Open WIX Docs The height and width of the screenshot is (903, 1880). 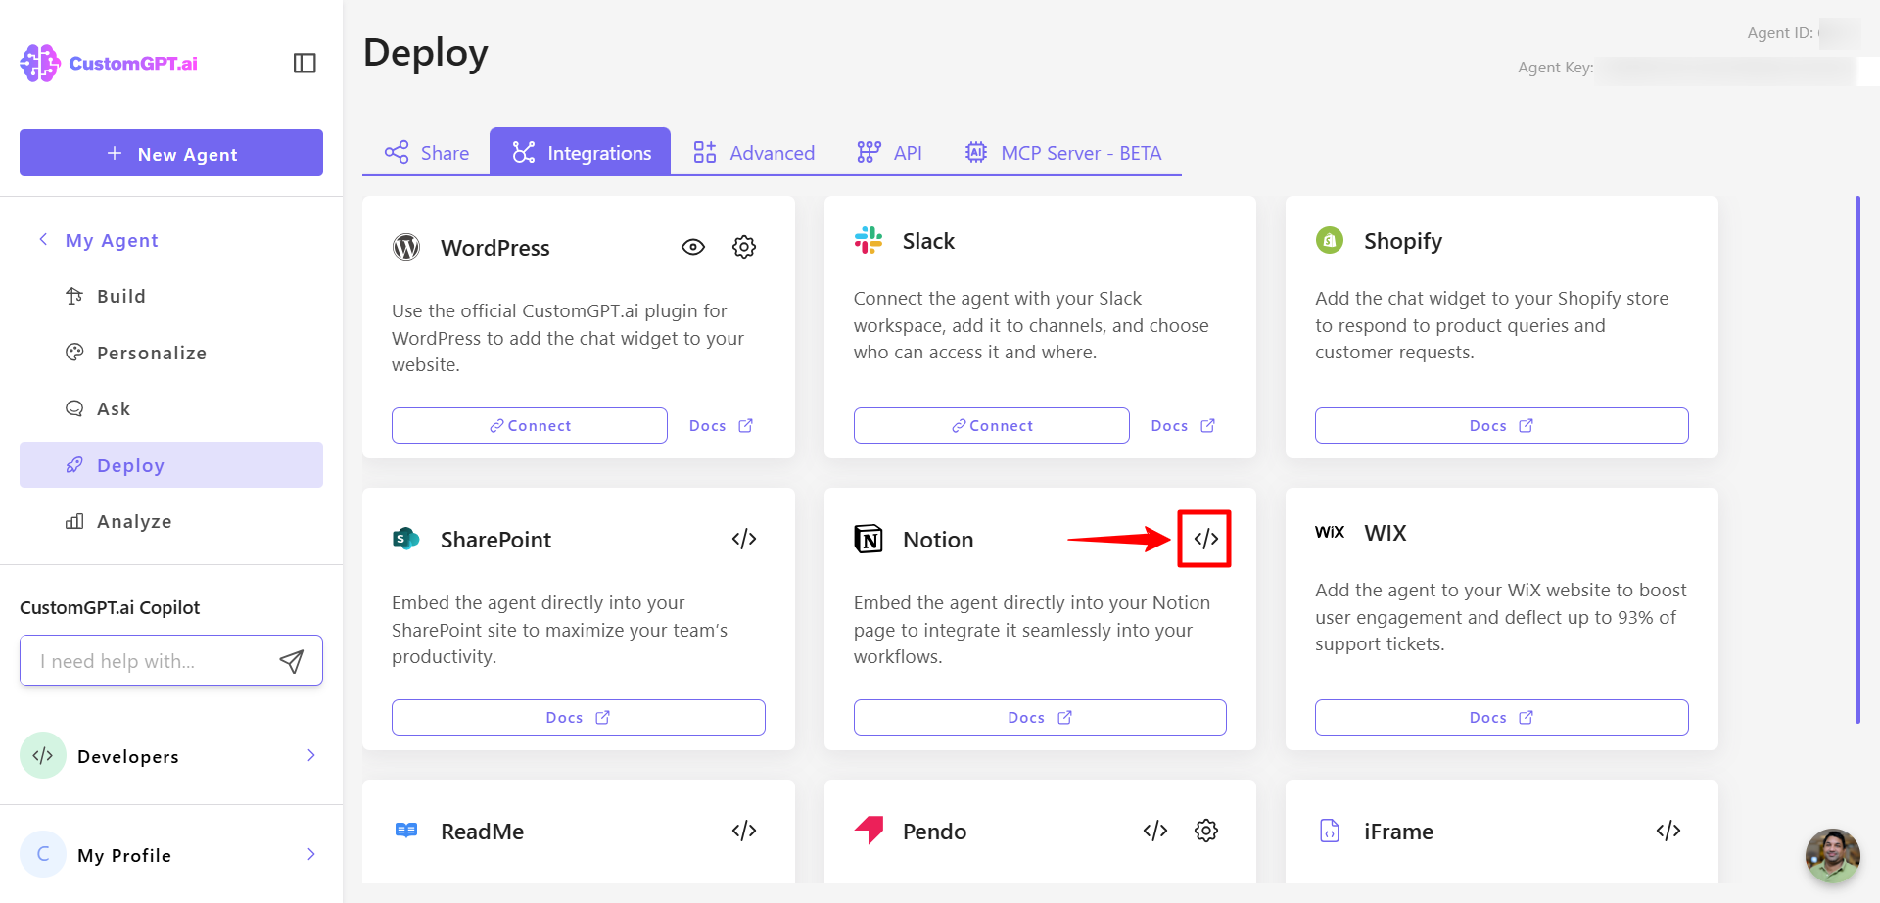(x=1502, y=717)
